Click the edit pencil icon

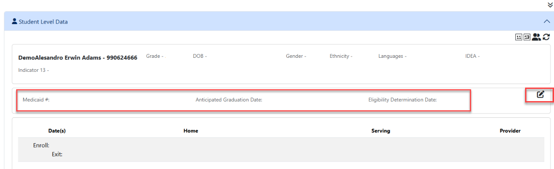click(x=540, y=94)
